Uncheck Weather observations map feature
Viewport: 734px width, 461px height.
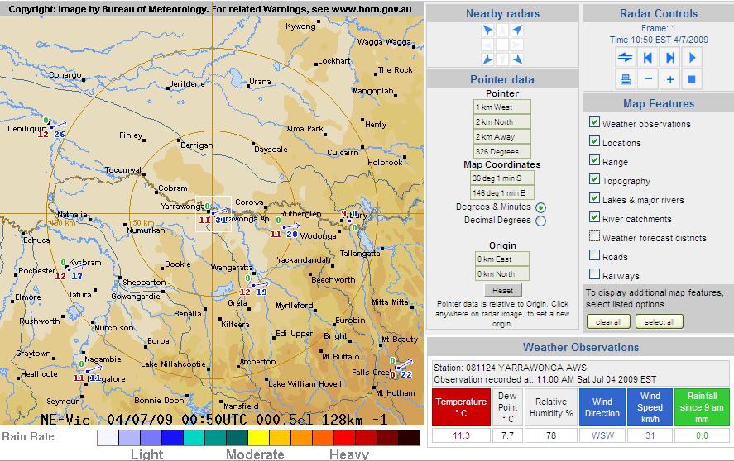click(x=594, y=122)
